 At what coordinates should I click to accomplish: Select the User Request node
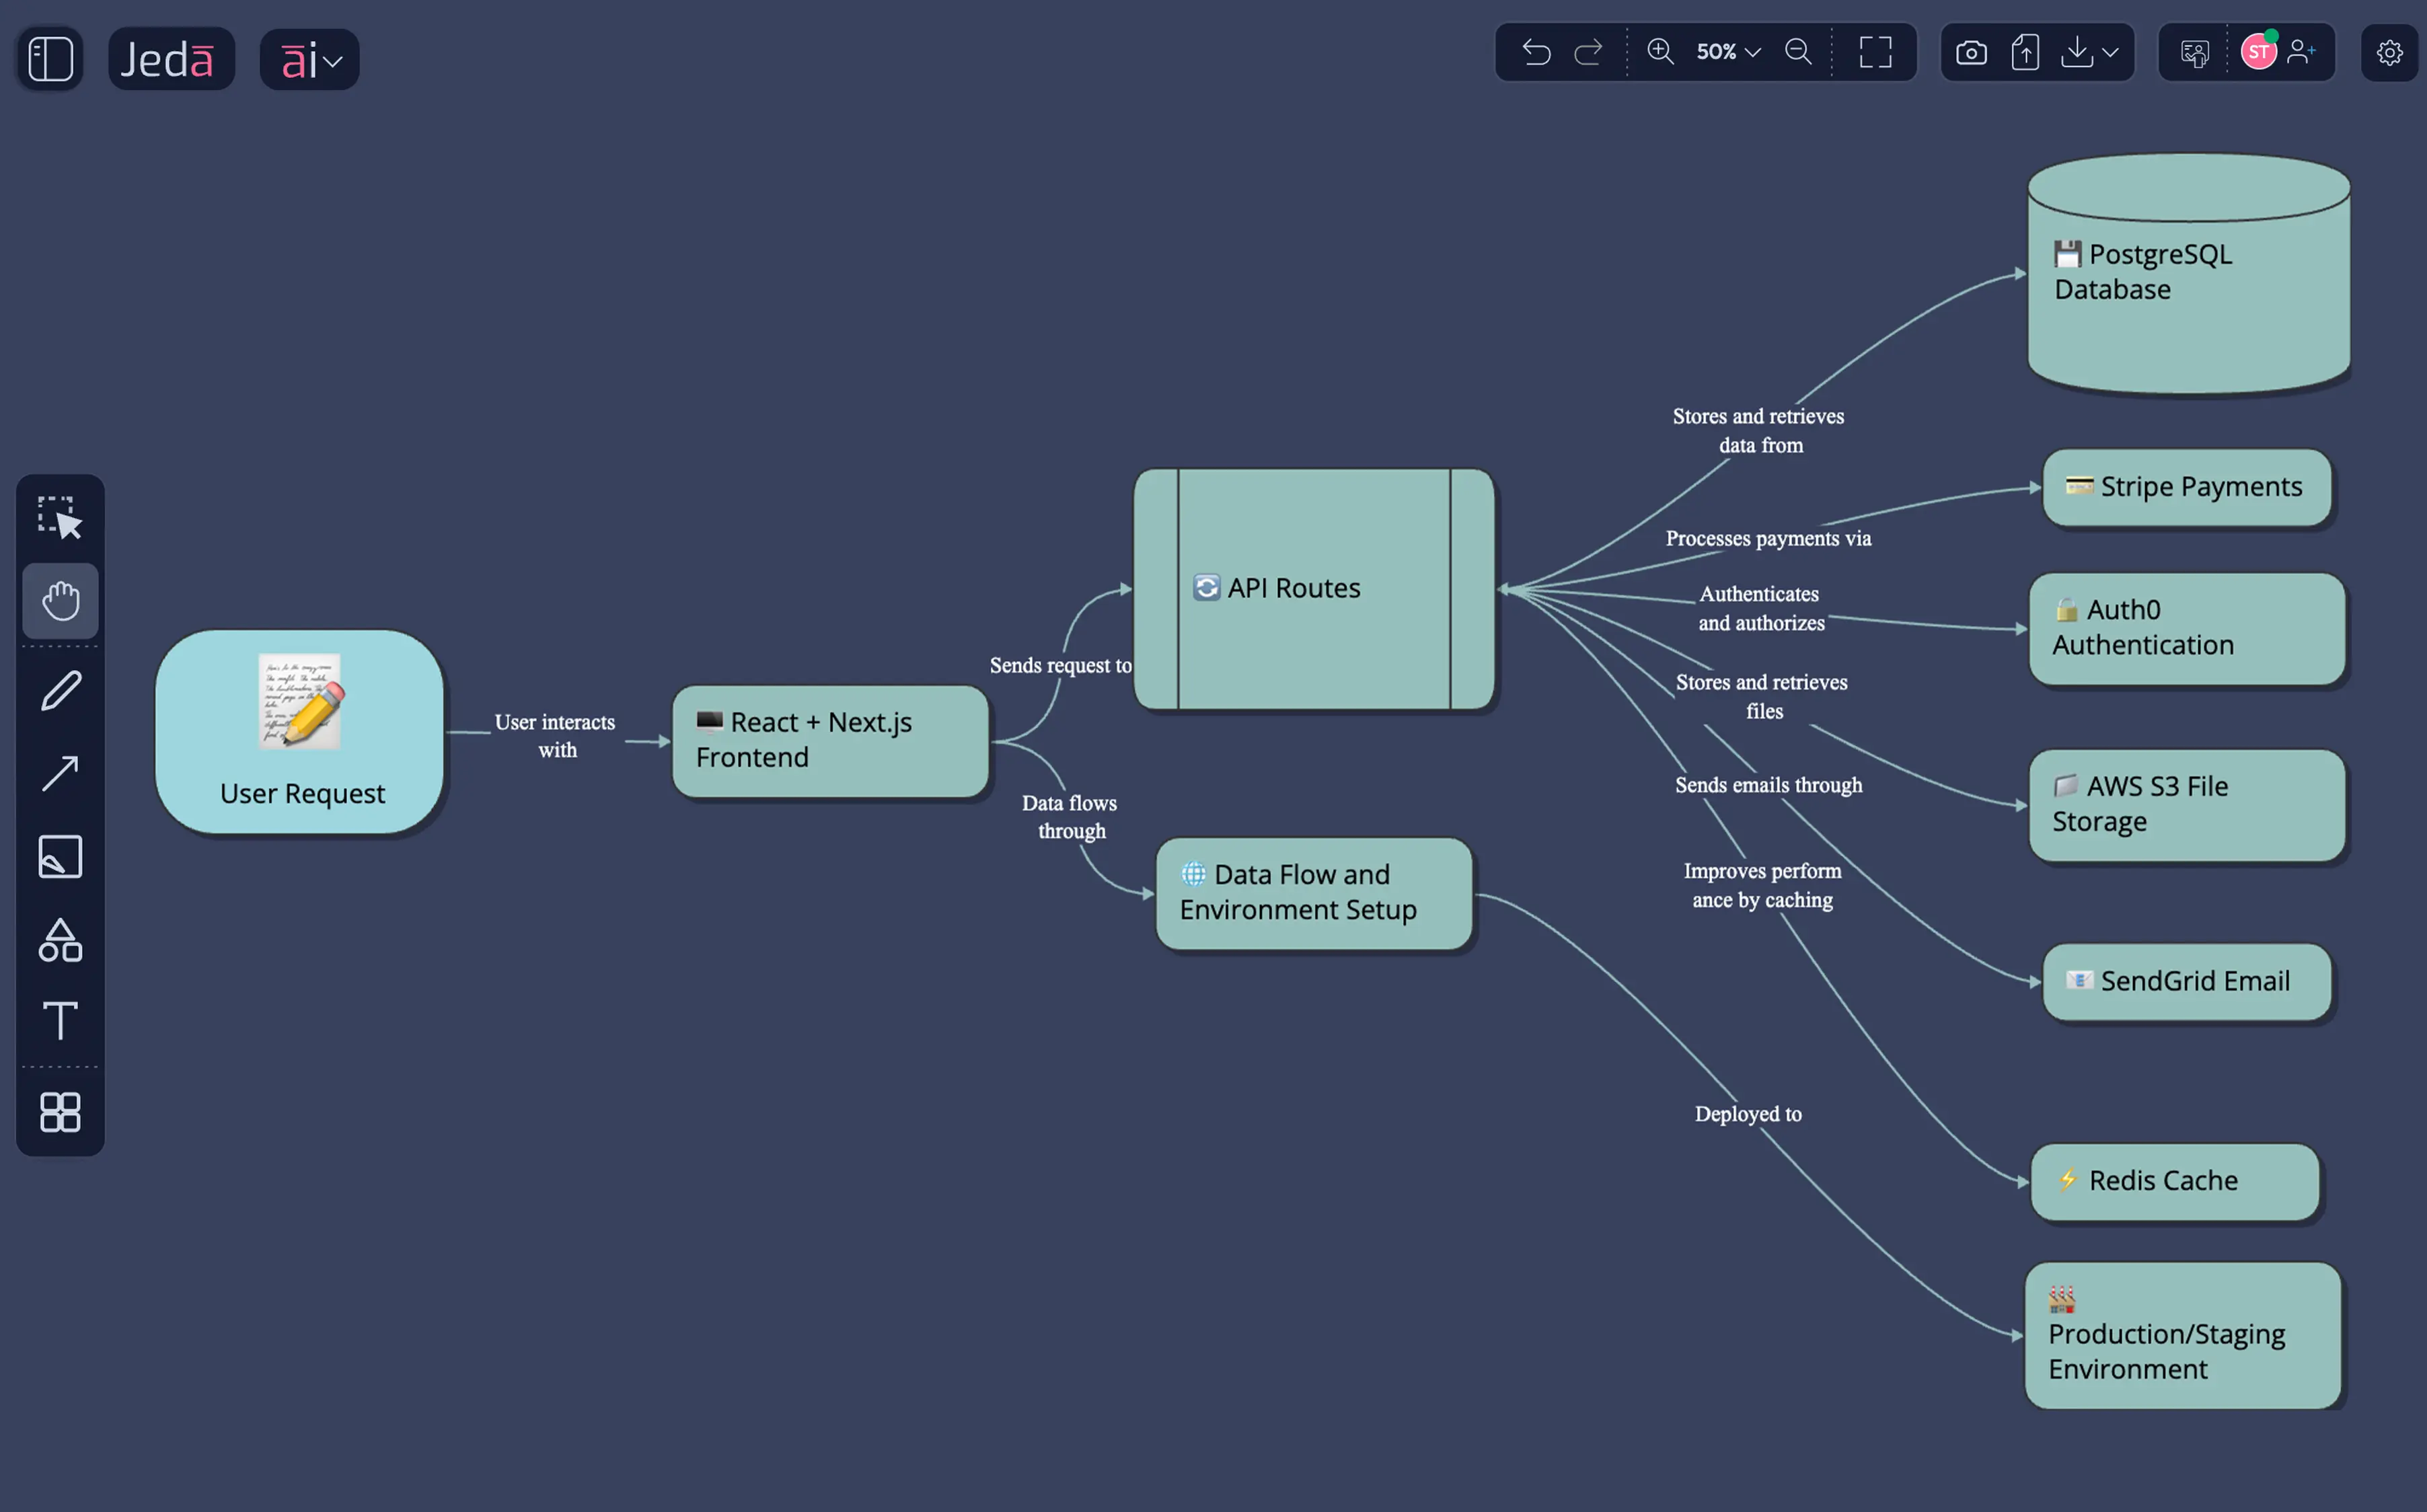(x=300, y=732)
